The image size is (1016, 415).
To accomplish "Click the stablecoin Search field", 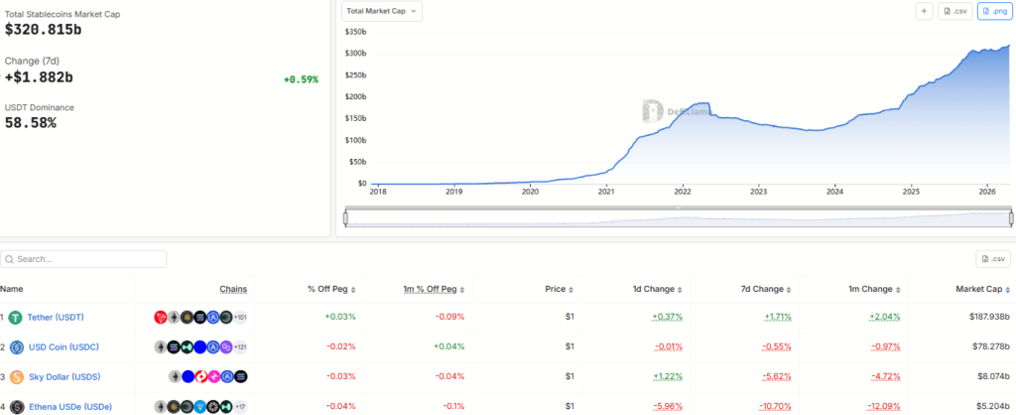I will click(x=84, y=259).
